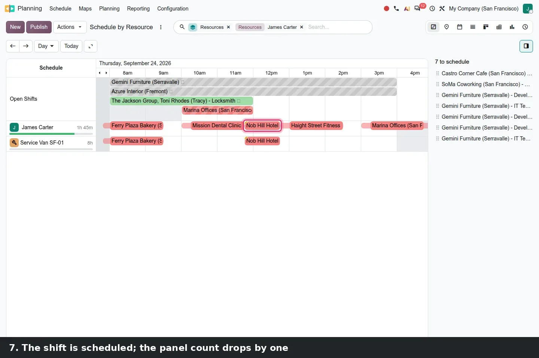Open the Azure Interior (Fremont) open shift
Viewport: 539px width, 358px height.
253,91
